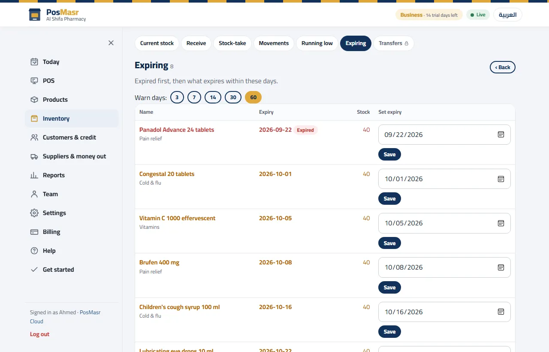Click the Inventory archive icon in sidebar
The height and width of the screenshot is (352, 549).
click(34, 118)
